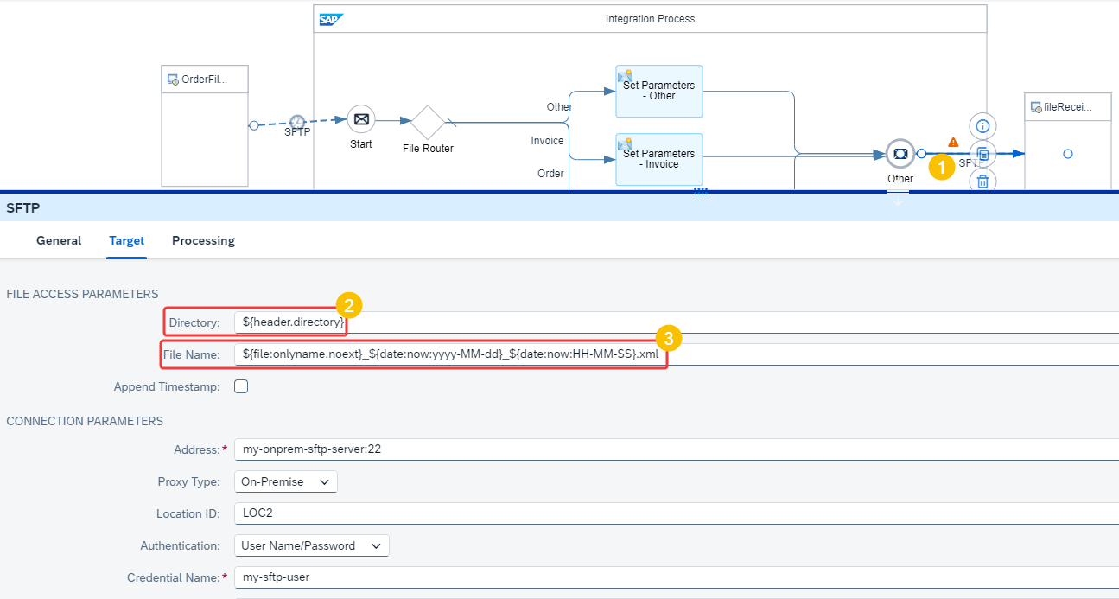Click the Address field with my-onprem-sftp-server
Image resolution: width=1119 pixels, height=599 pixels.
(x=677, y=449)
